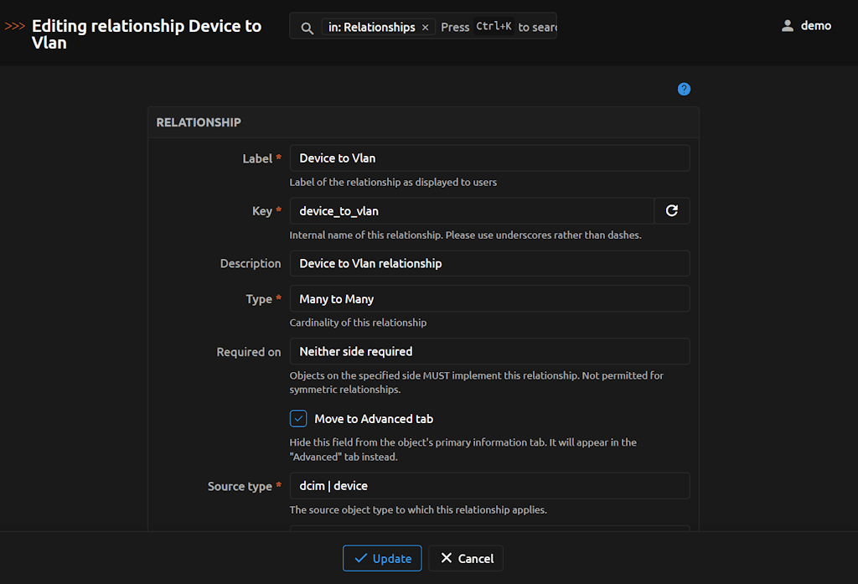Screen dimensions: 858x584
Task: Open the Source type dropdown
Action: tap(489, 486)
